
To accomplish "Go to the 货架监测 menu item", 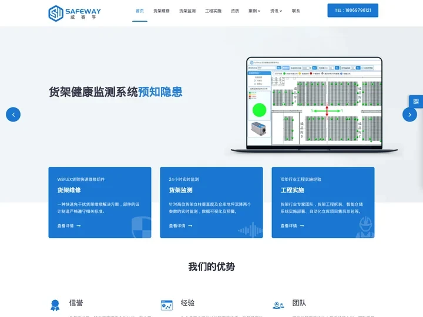I will click(187, 11).
